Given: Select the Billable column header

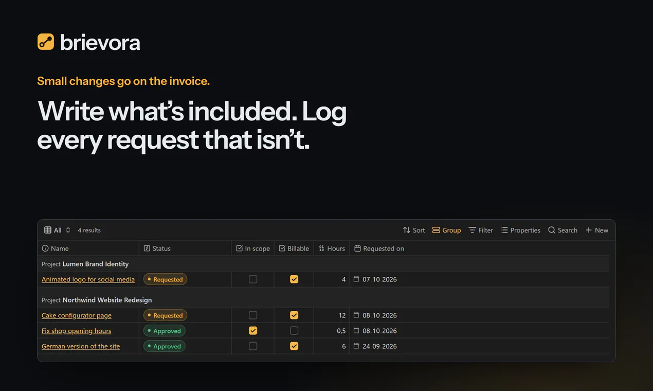Looking at the screenshot, I should 294,248.
